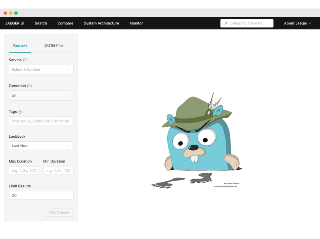Click the Tags help question-mark icon
Screen dimensions: 320x239
[x=20, y=112]
